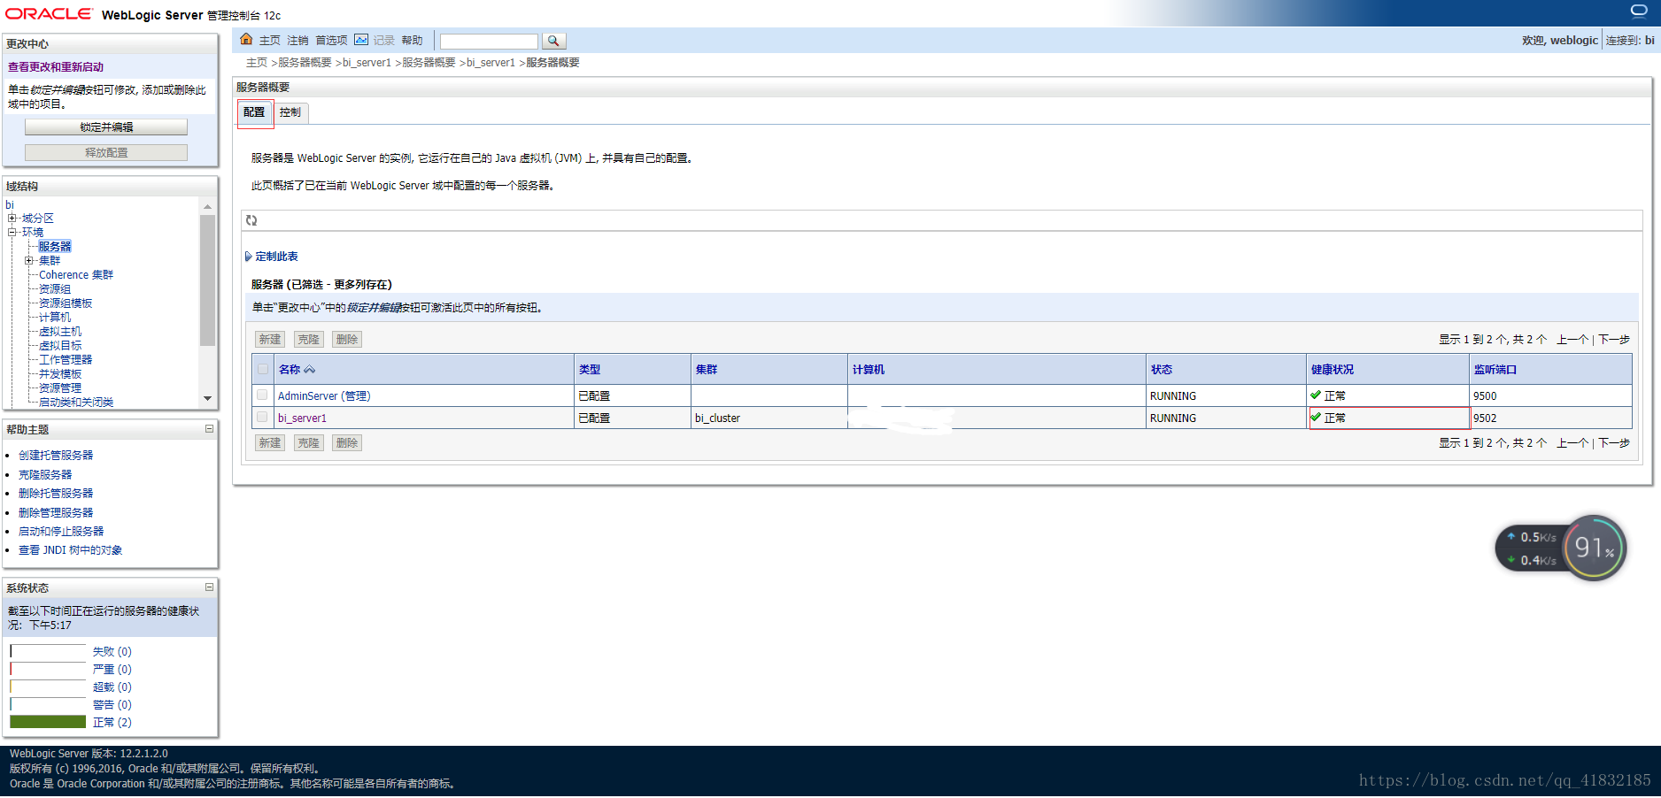The width and height of the screenshot is (1661, 798).
Task: Check the bi_server1 row checkbox
Action: pos(262,418)
